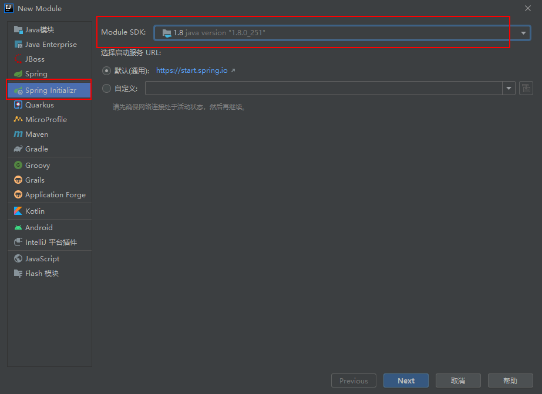
Task: Choose Java Enterprise module type
Action: pyautogui.click(x=49, y=45)
